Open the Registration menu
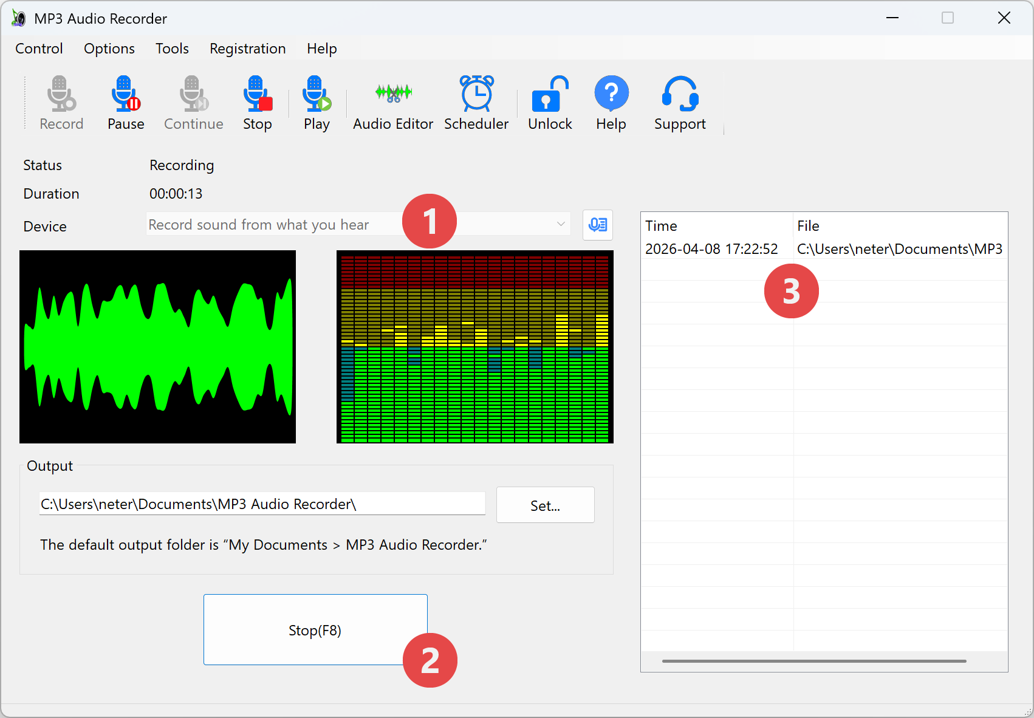This screenshot has width=1034, height=718. point(248,49)
